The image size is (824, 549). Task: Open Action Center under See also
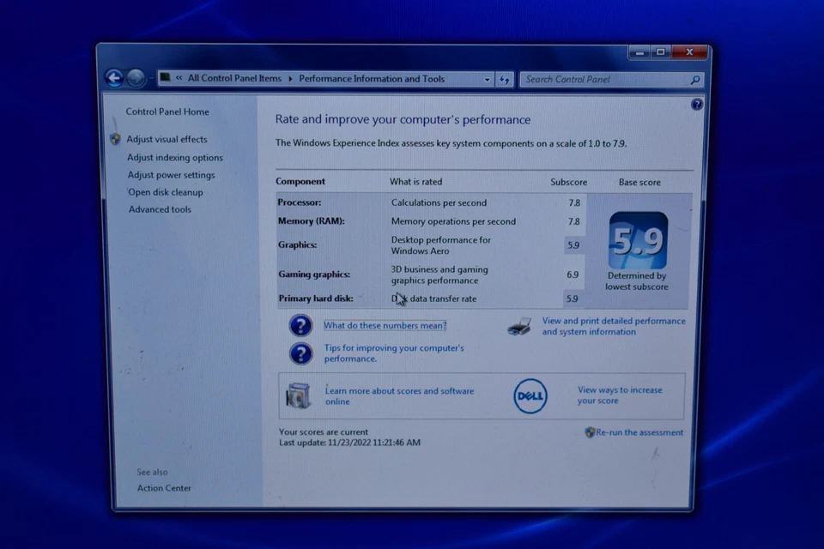point(164,488)
